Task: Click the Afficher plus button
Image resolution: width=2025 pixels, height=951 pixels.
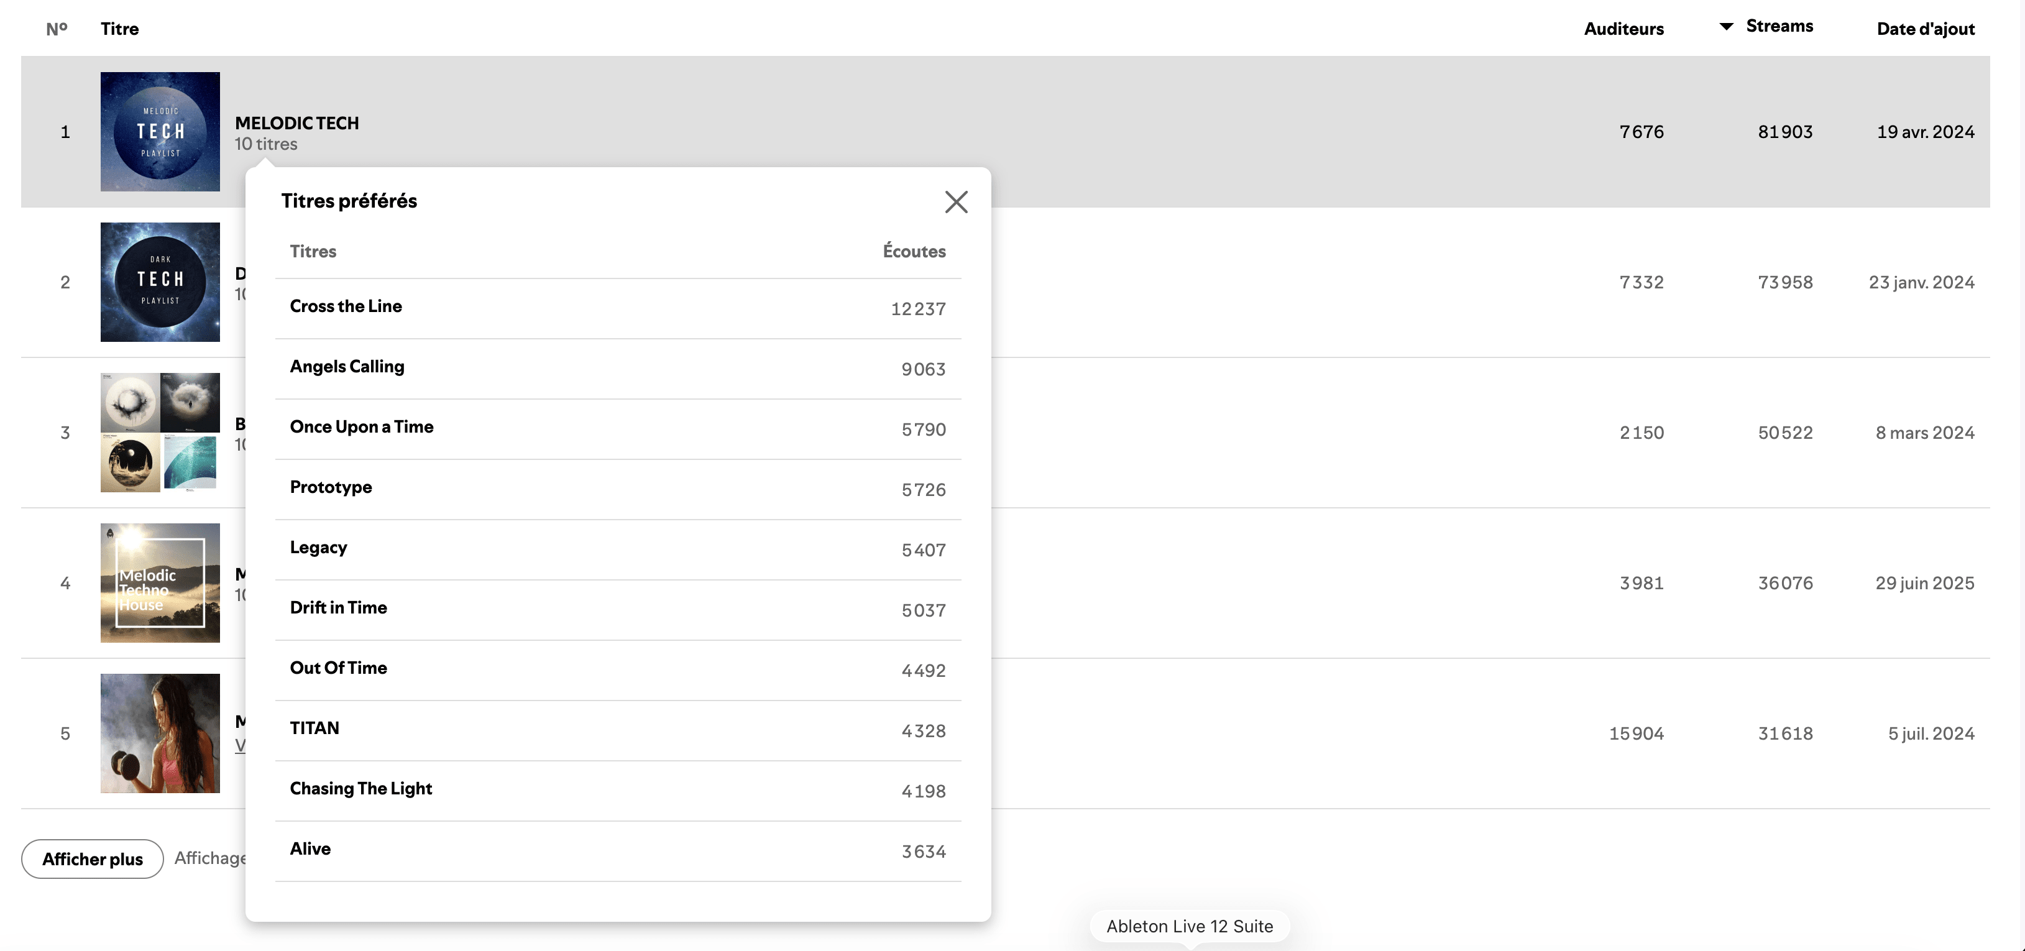Action: pos(92,858)
